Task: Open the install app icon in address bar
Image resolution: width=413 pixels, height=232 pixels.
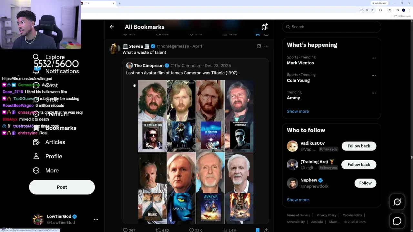Action: [362, 10]
